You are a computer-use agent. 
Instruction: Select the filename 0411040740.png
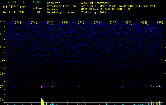(x=13, y=7)
